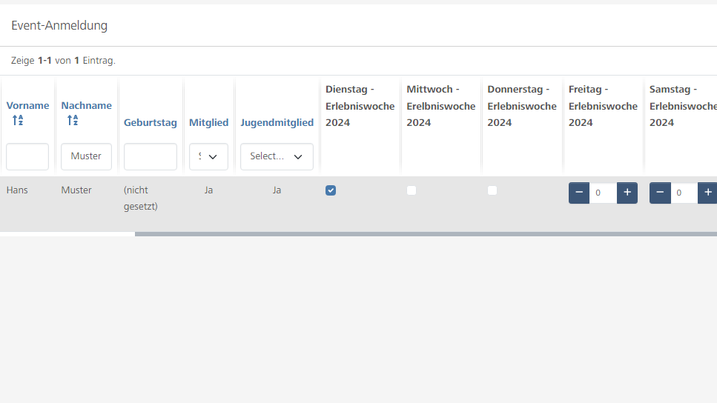This screenshot has height=403, width=717.
Task: Click the Nachname filter field containing Muster
Action: [x=86, y=156]
